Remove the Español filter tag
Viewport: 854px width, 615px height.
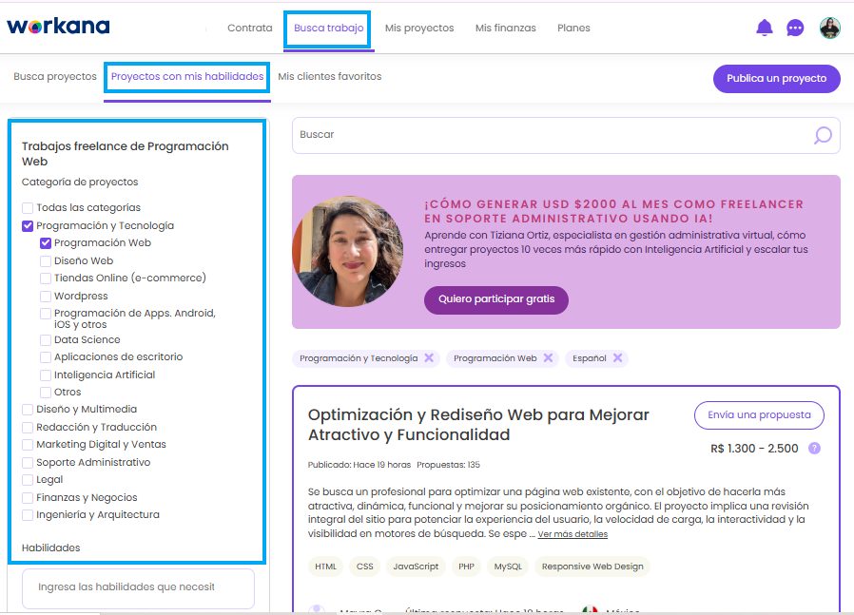coord(617,357)
